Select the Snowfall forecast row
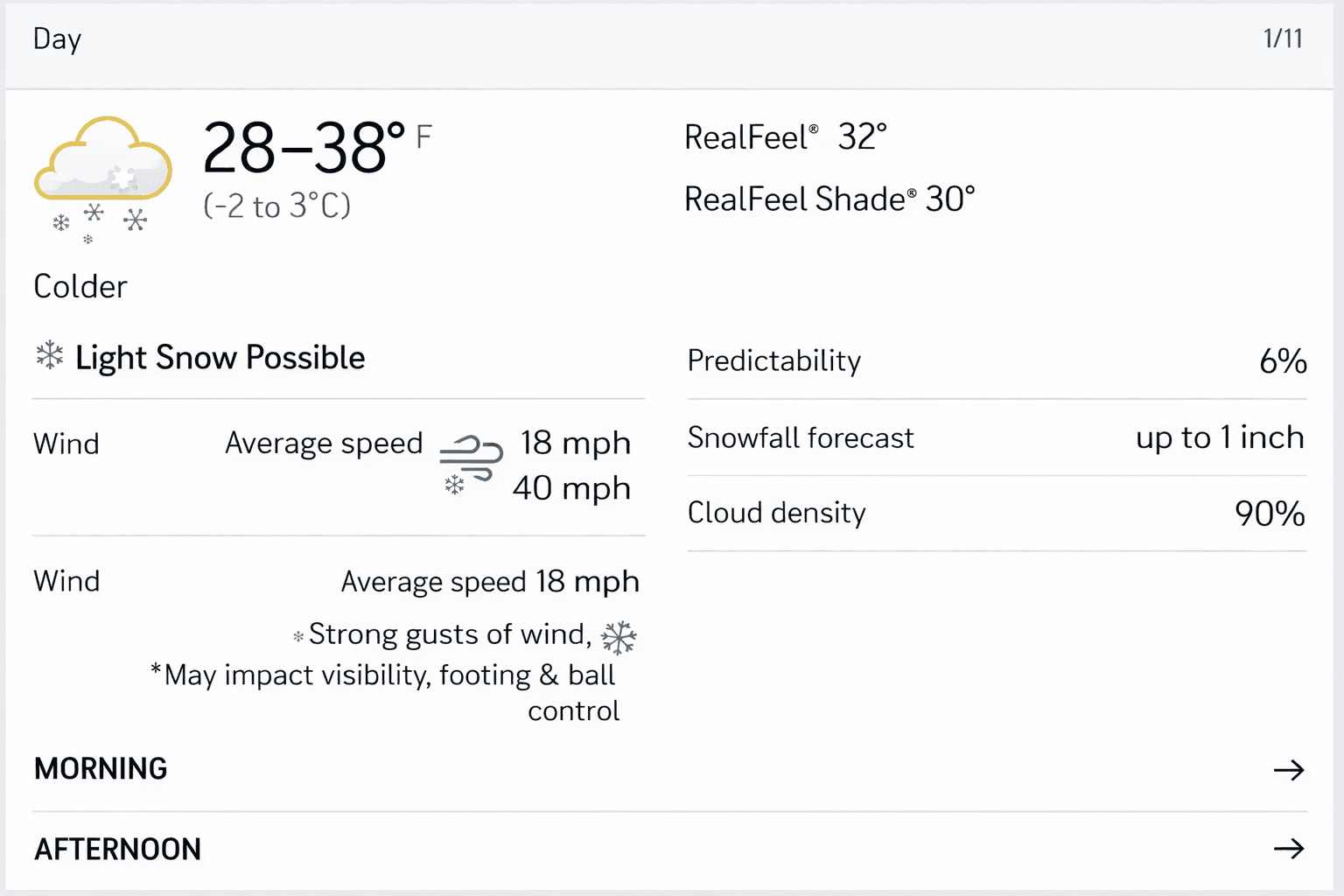Viewport: 1344px width, 896px height. [997, 437]
